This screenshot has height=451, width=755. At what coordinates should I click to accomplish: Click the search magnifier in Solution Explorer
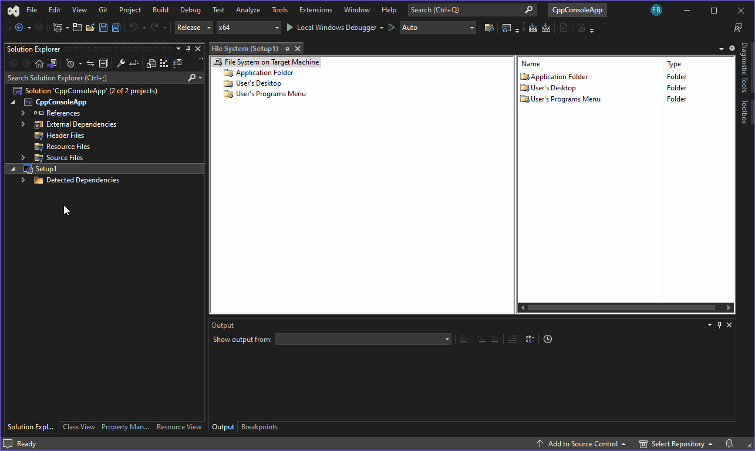point(192,77)
